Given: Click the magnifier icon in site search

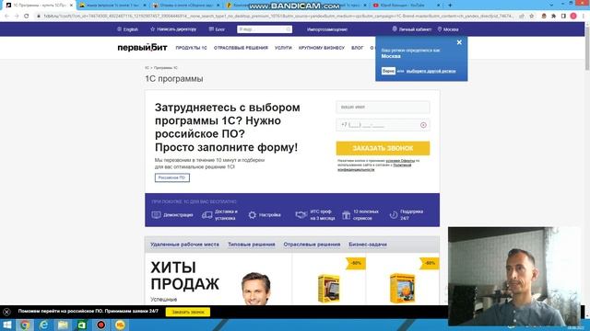Looking at the screenshot, I should coord(289,29).
